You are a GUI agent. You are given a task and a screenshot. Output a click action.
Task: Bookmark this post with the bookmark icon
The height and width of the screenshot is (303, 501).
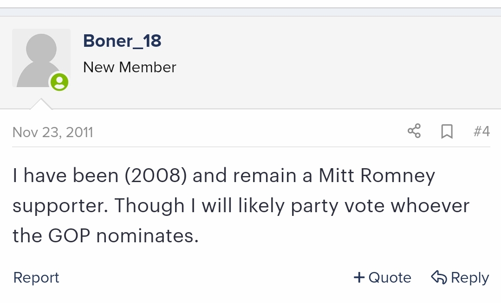click(x=447, y=131)
